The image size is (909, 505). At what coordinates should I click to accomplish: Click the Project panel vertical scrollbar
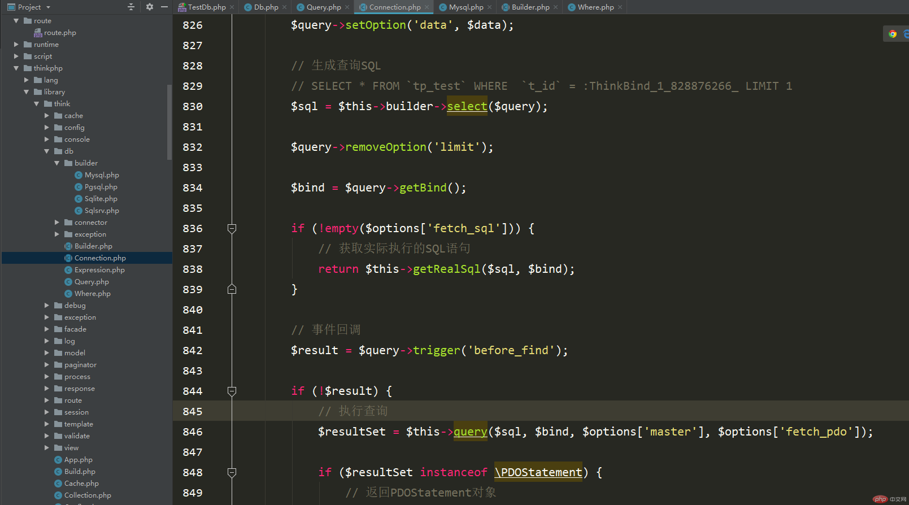tap(169, 121)
